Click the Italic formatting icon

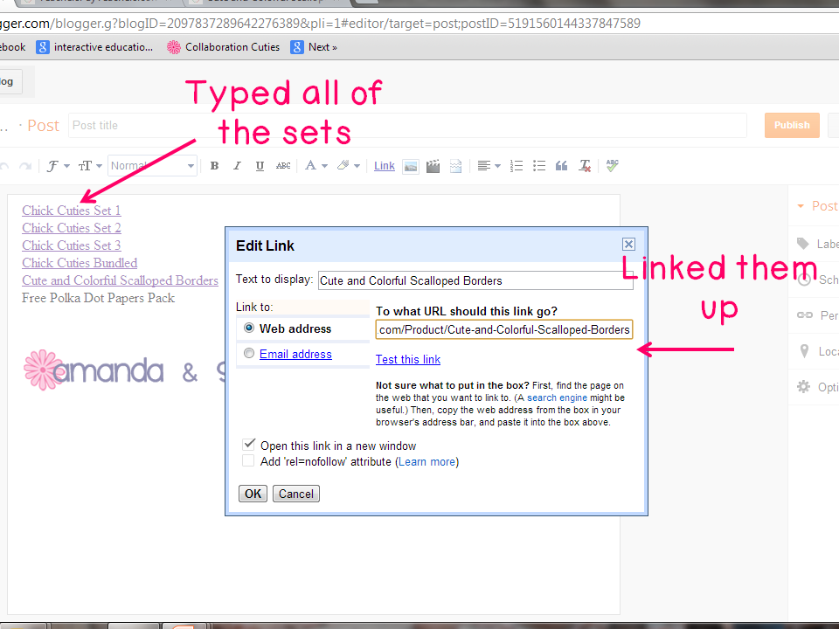tap(235, 165)
